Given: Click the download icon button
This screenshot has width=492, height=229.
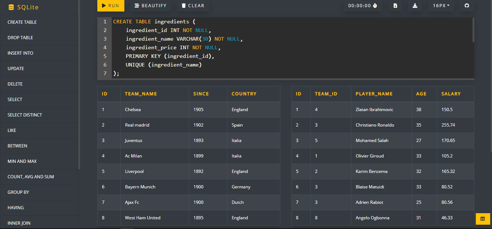Looking at the screenshot, I should coord(415,5).
